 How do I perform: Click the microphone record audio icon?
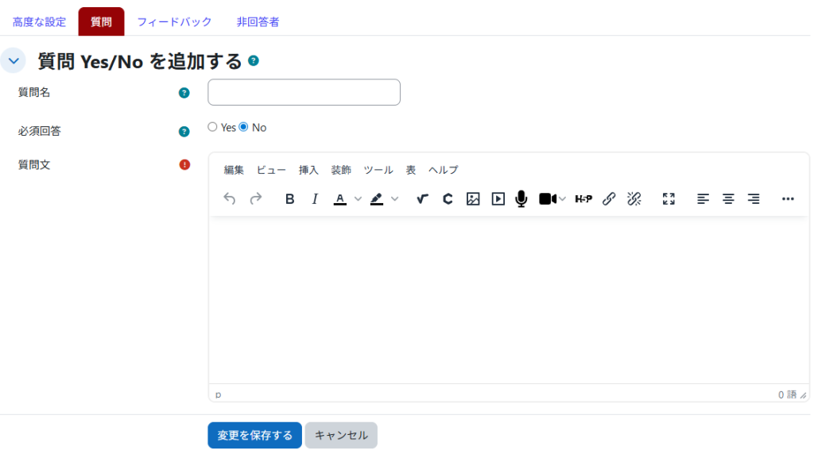click(521, 199)
